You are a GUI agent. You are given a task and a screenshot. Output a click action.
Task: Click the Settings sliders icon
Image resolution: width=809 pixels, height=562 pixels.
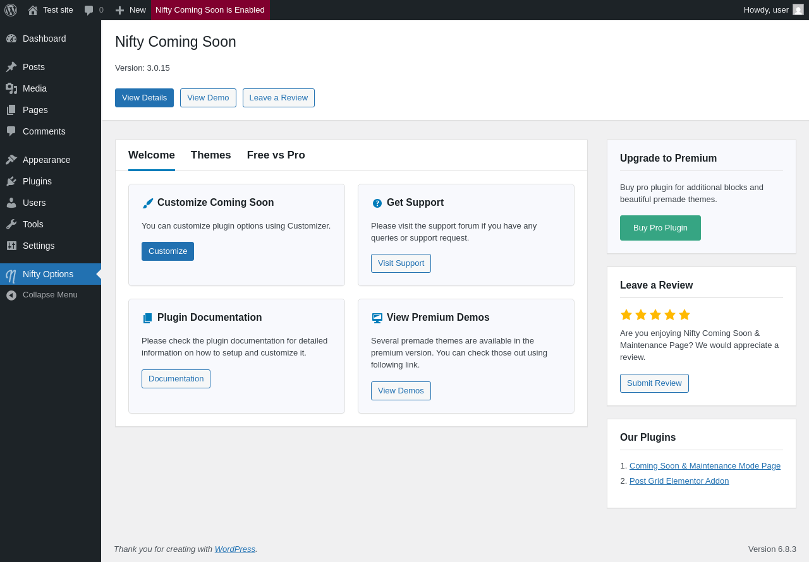(11, 246)
